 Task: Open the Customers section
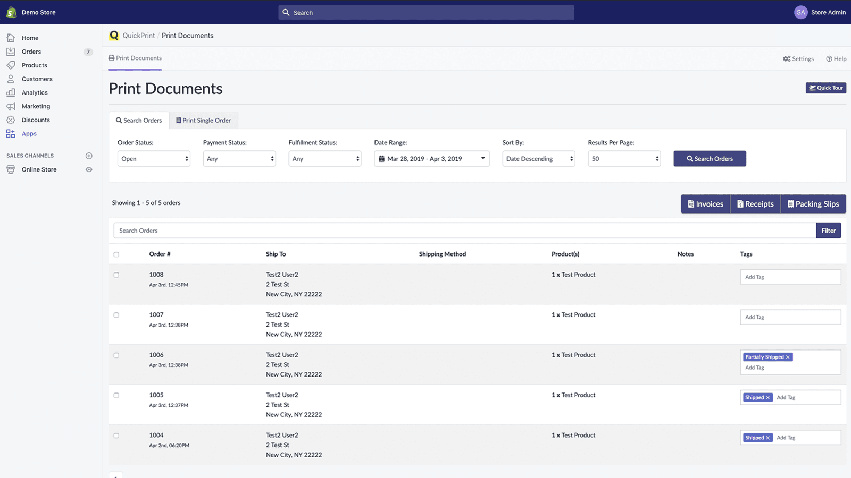tap(37, 79)
